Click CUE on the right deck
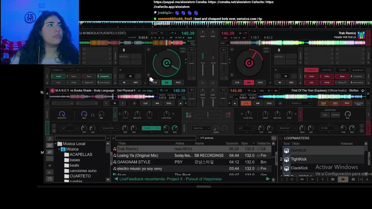 [x=237, y=82]
